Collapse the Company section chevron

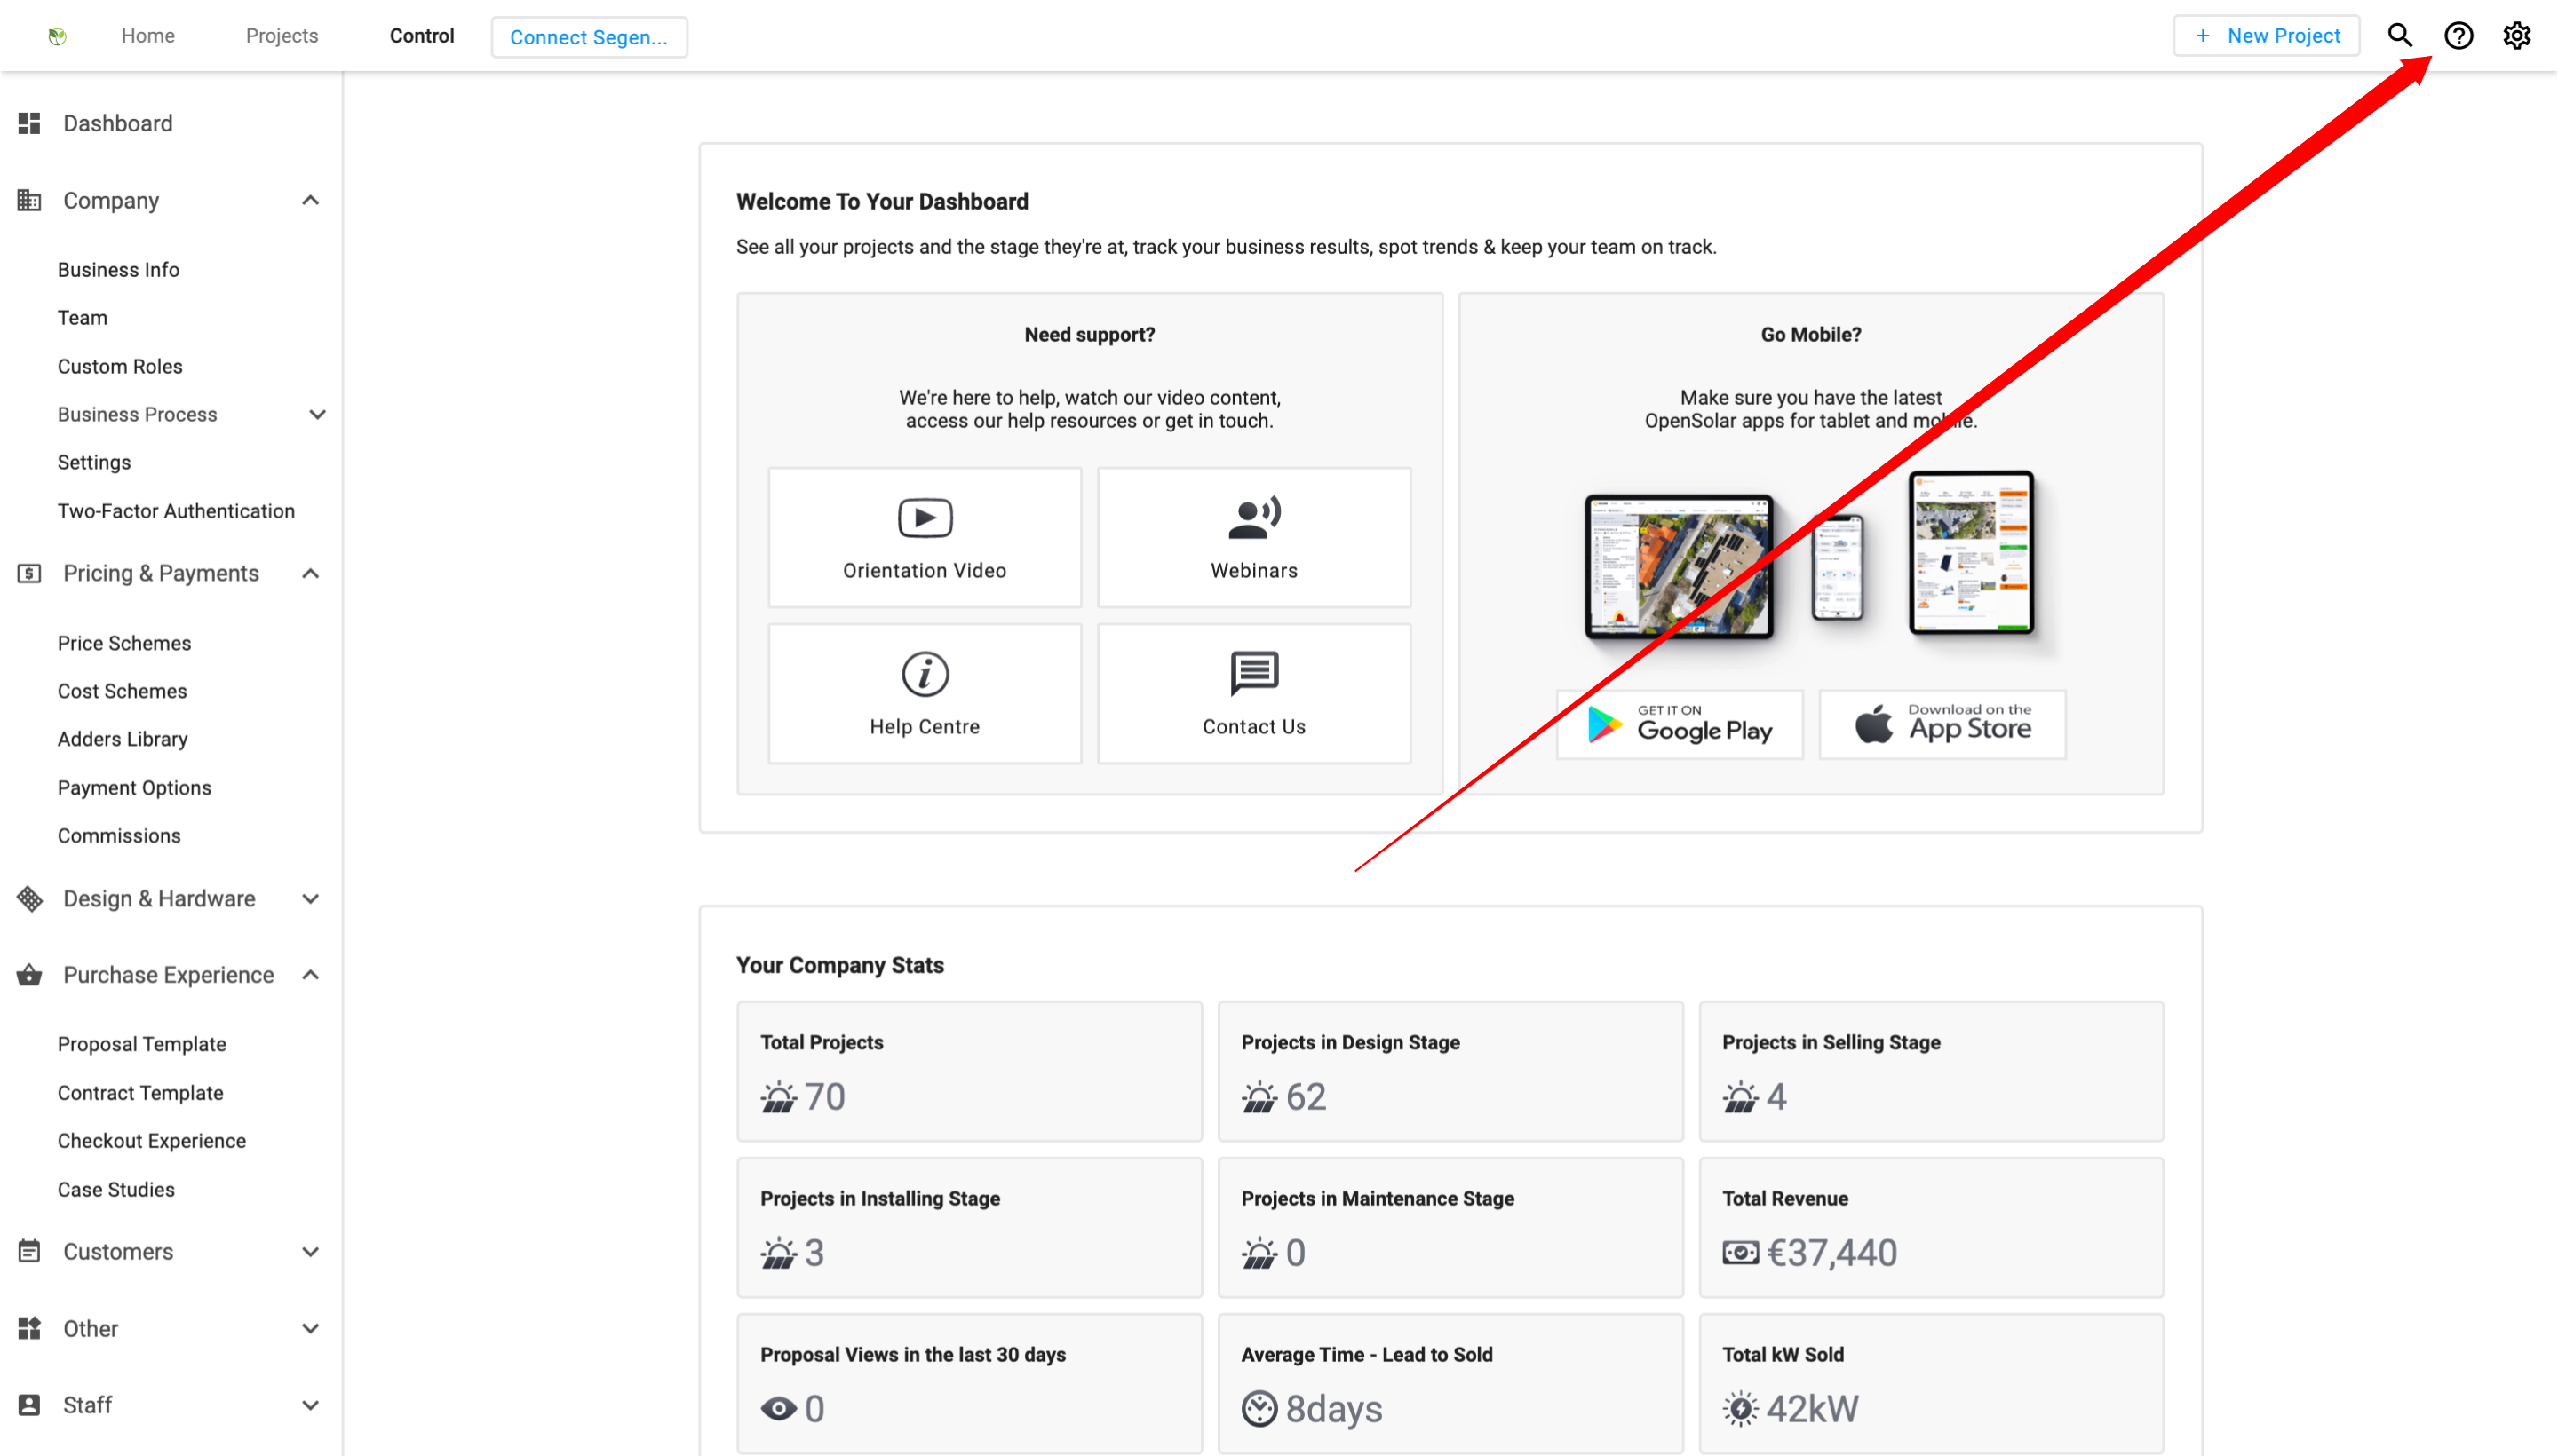pyautogui.click(x=310, y=200)
